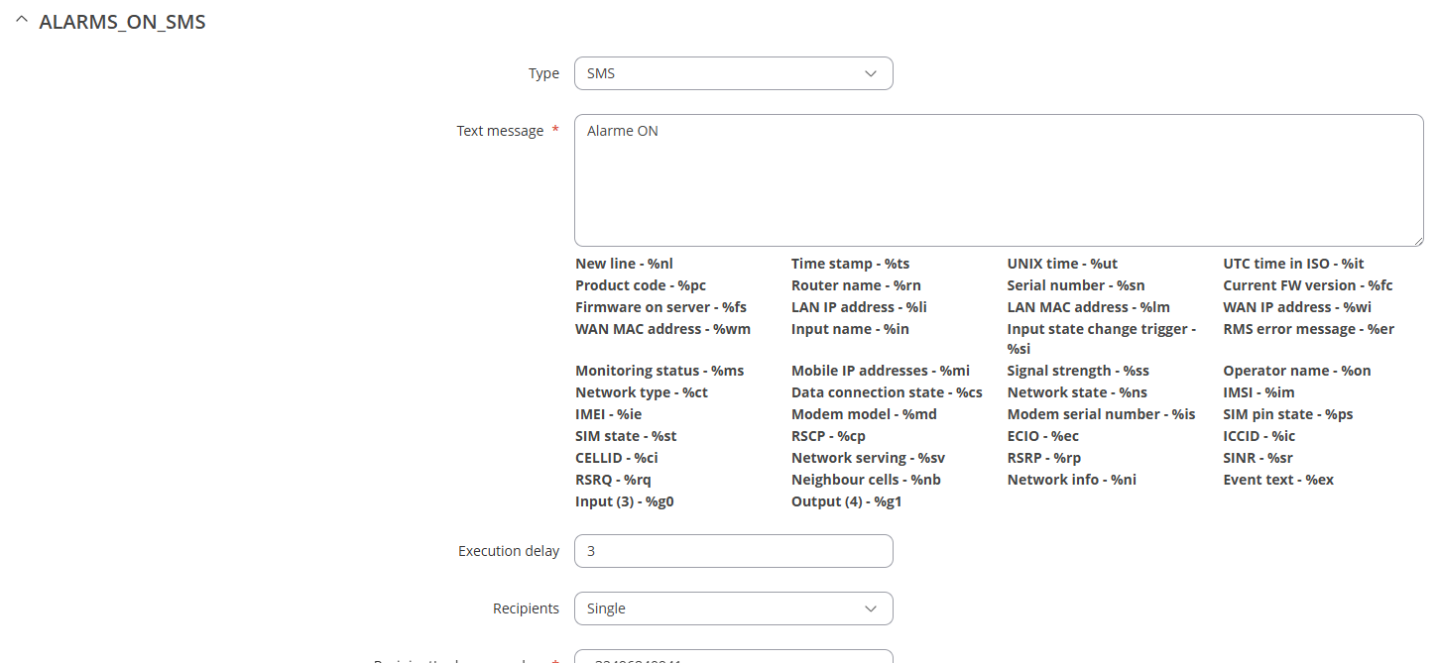Open the Type dropdown showing SMS
The height and width of the screenshot is (663, 1439).
(x=733, y=73)
